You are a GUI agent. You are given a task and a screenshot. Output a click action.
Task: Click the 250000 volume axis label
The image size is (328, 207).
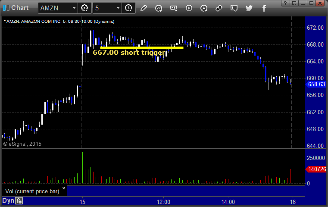pos(316,158)
